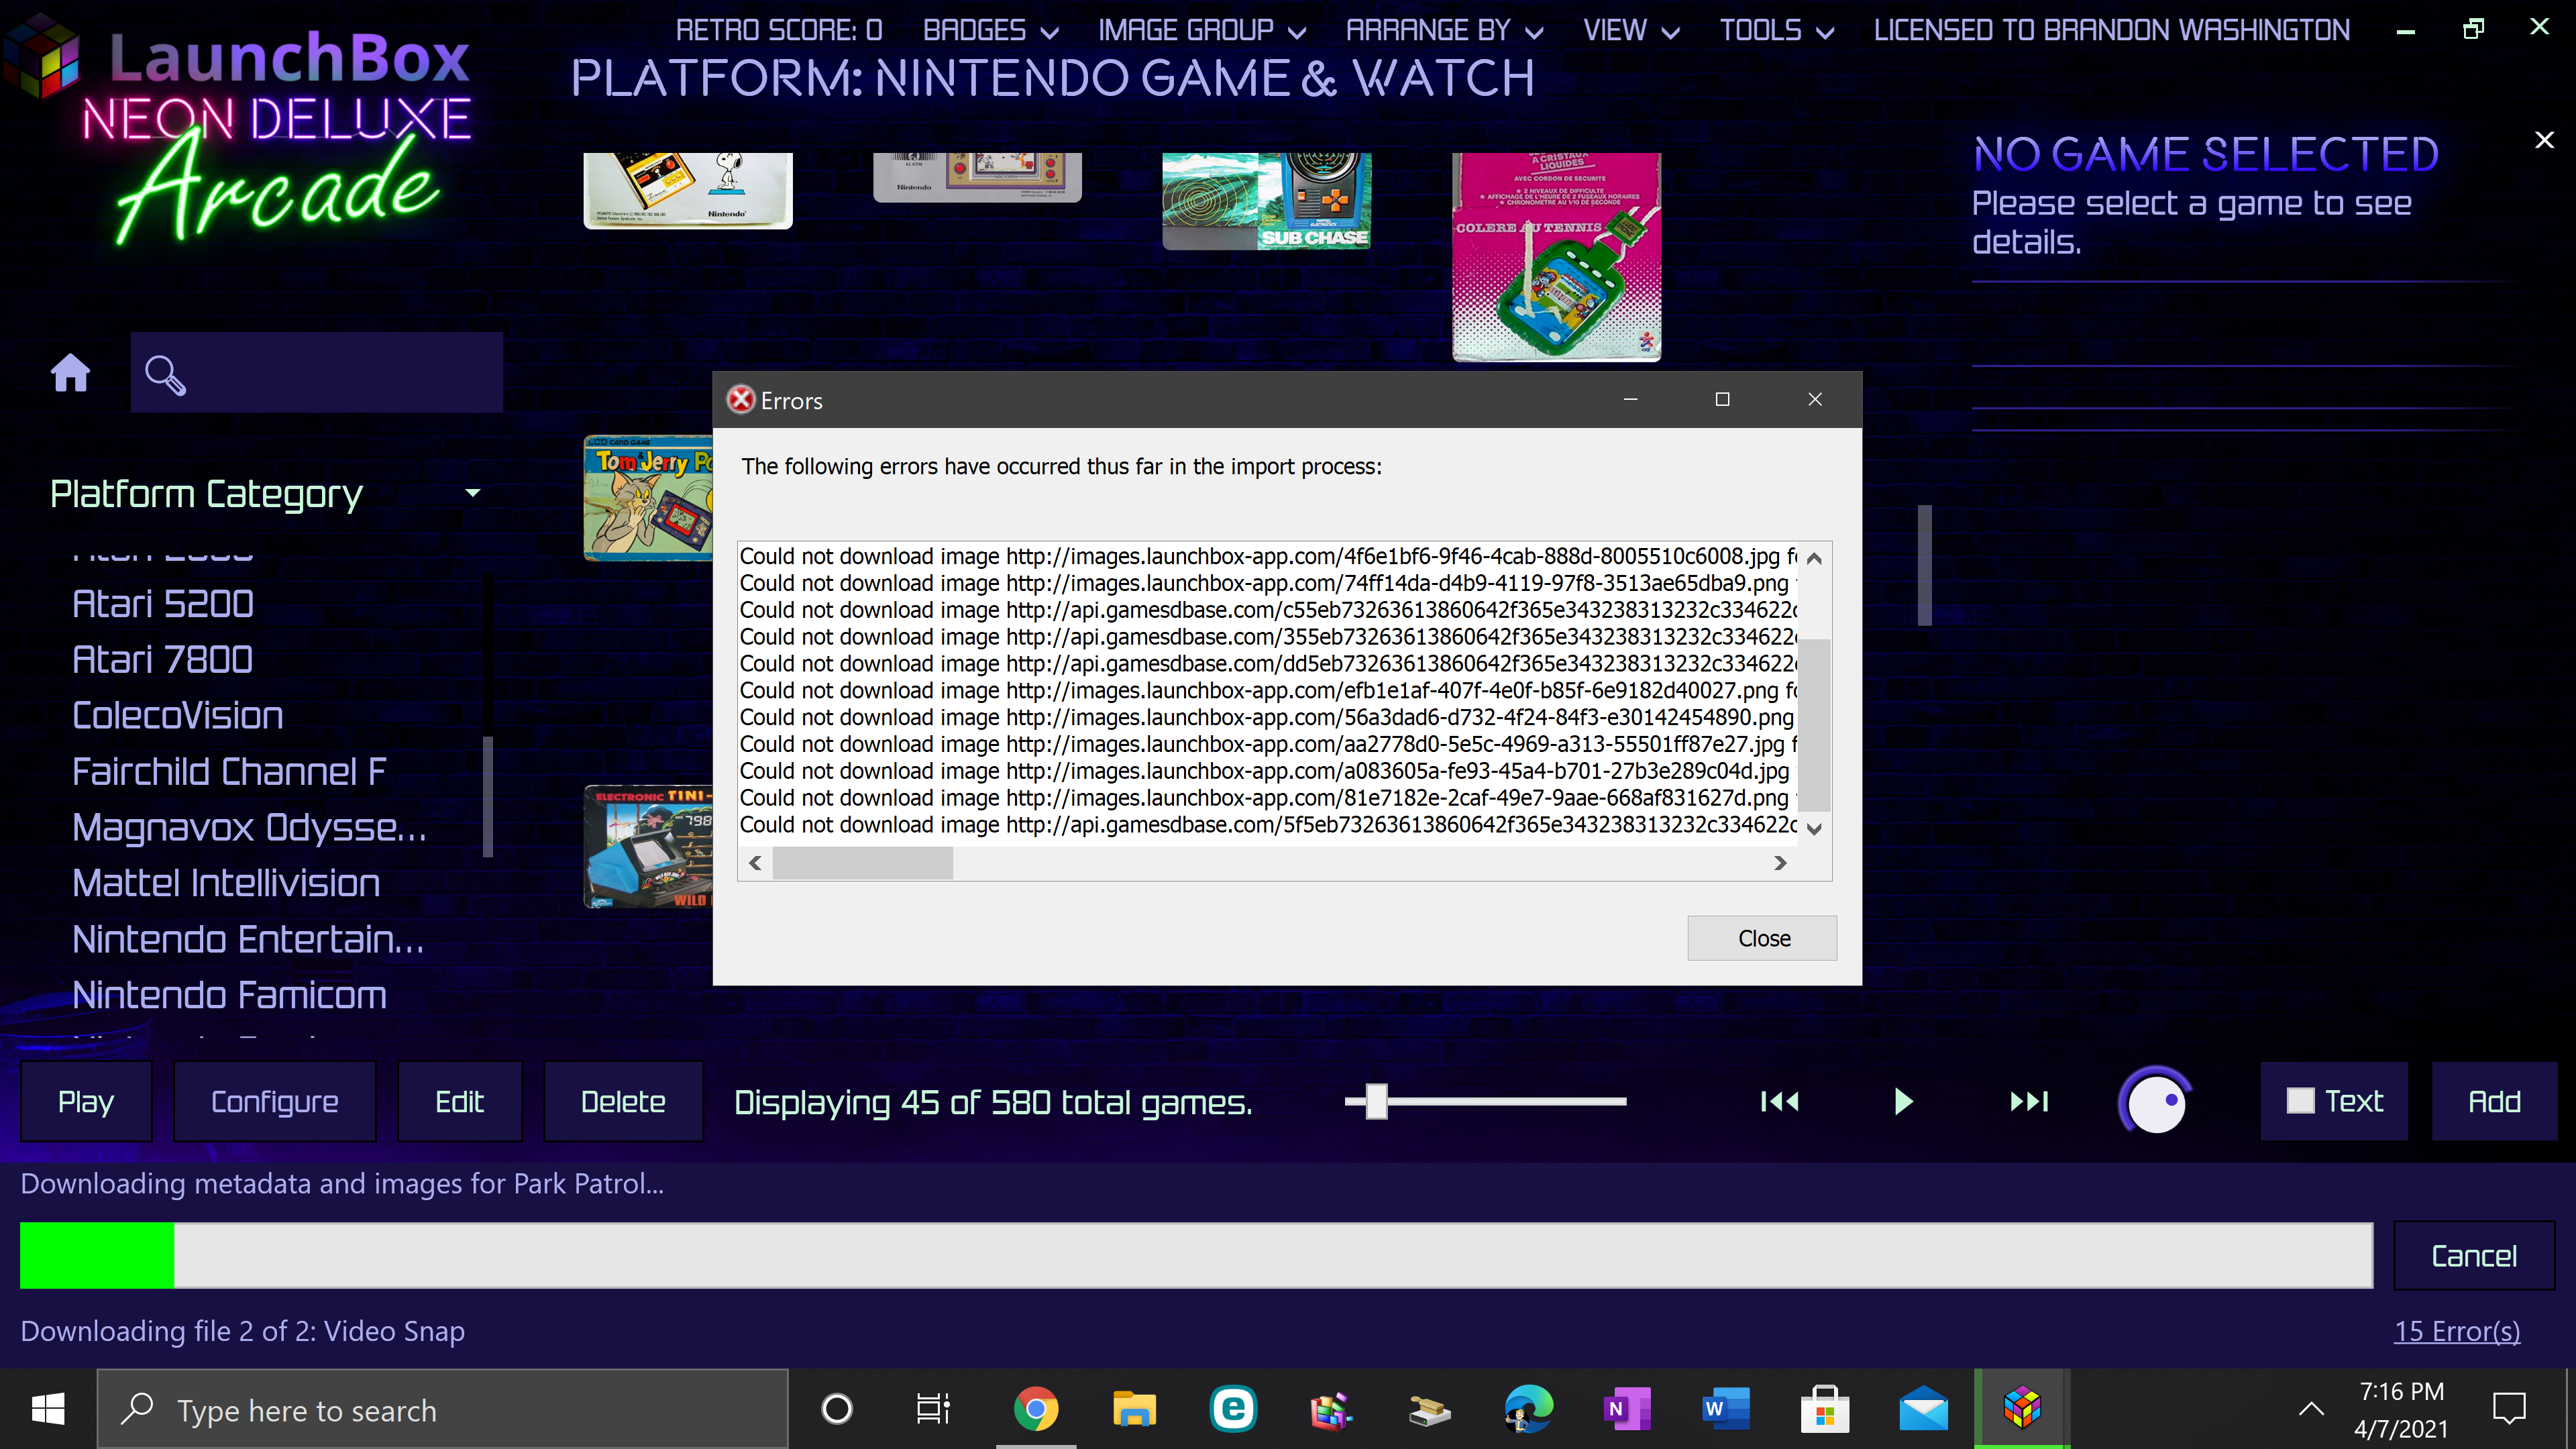Open Chrome from the taskbar
The height and width of the screenshot is (1449, 2576).
(x=1036, y=1410)
